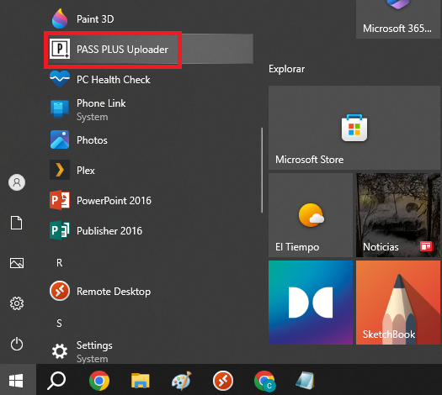Open the user account sidebar icon
The image size is (442, 395).
coord(17,182)
